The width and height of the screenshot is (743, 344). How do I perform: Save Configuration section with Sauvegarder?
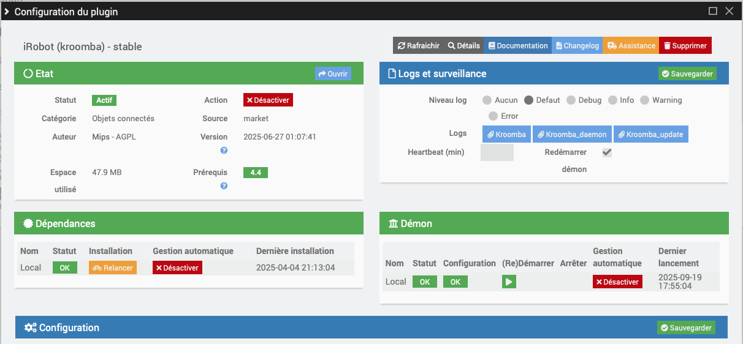[x=686, y=327]
